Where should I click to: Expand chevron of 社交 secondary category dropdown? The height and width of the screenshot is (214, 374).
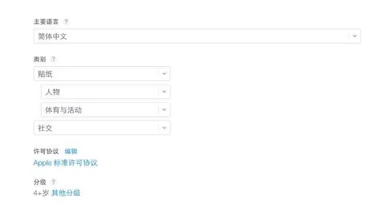[164, 128]
